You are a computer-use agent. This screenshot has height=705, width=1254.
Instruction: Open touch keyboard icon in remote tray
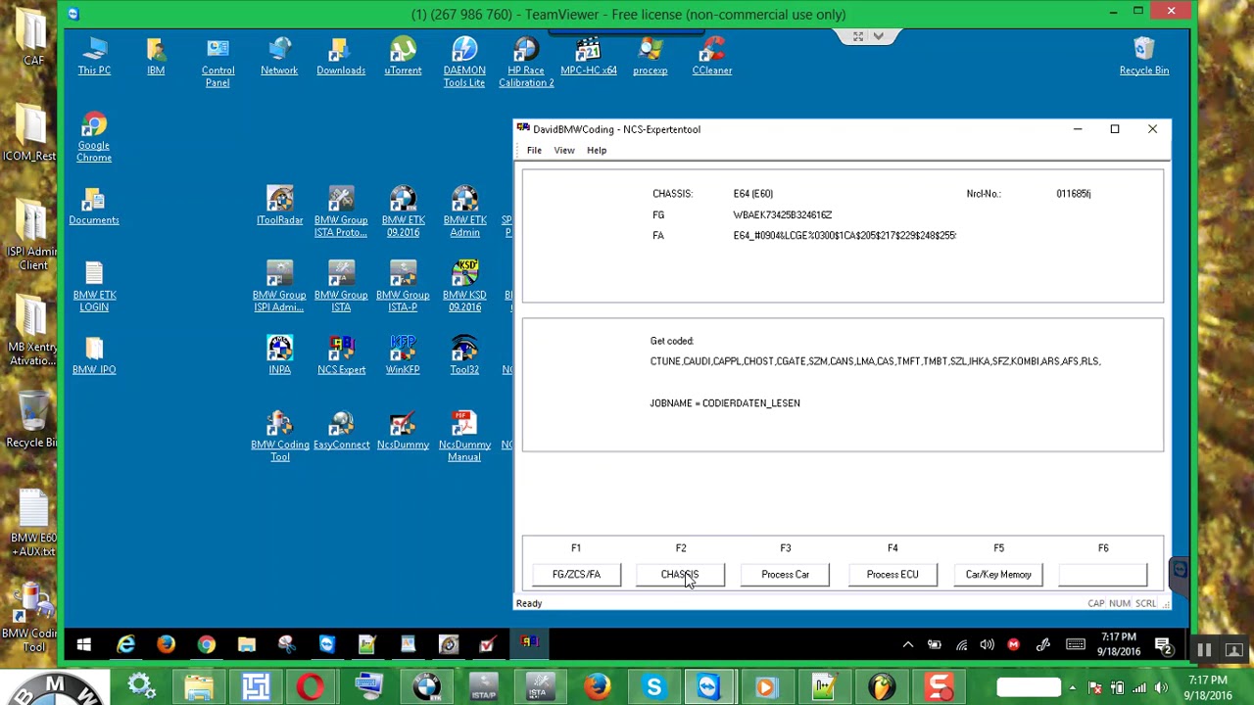point(1075,644)
